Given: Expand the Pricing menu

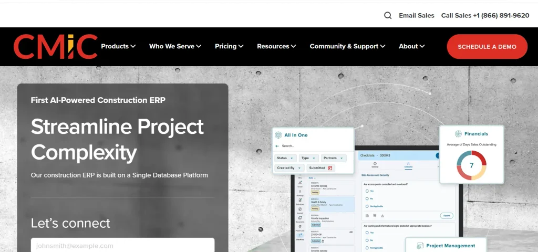Looking at the screenshot, I should pos(229,46).
